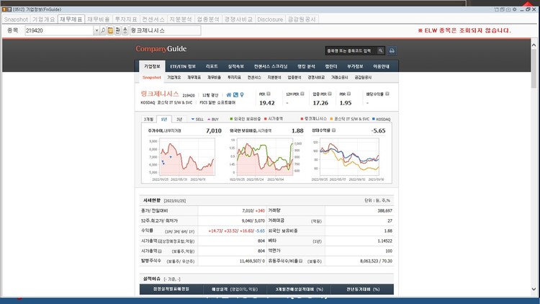Screen dimensions: 540x304
Task: Select 기업정보 in CompanyGuide navigation
Action: (152, 66)
